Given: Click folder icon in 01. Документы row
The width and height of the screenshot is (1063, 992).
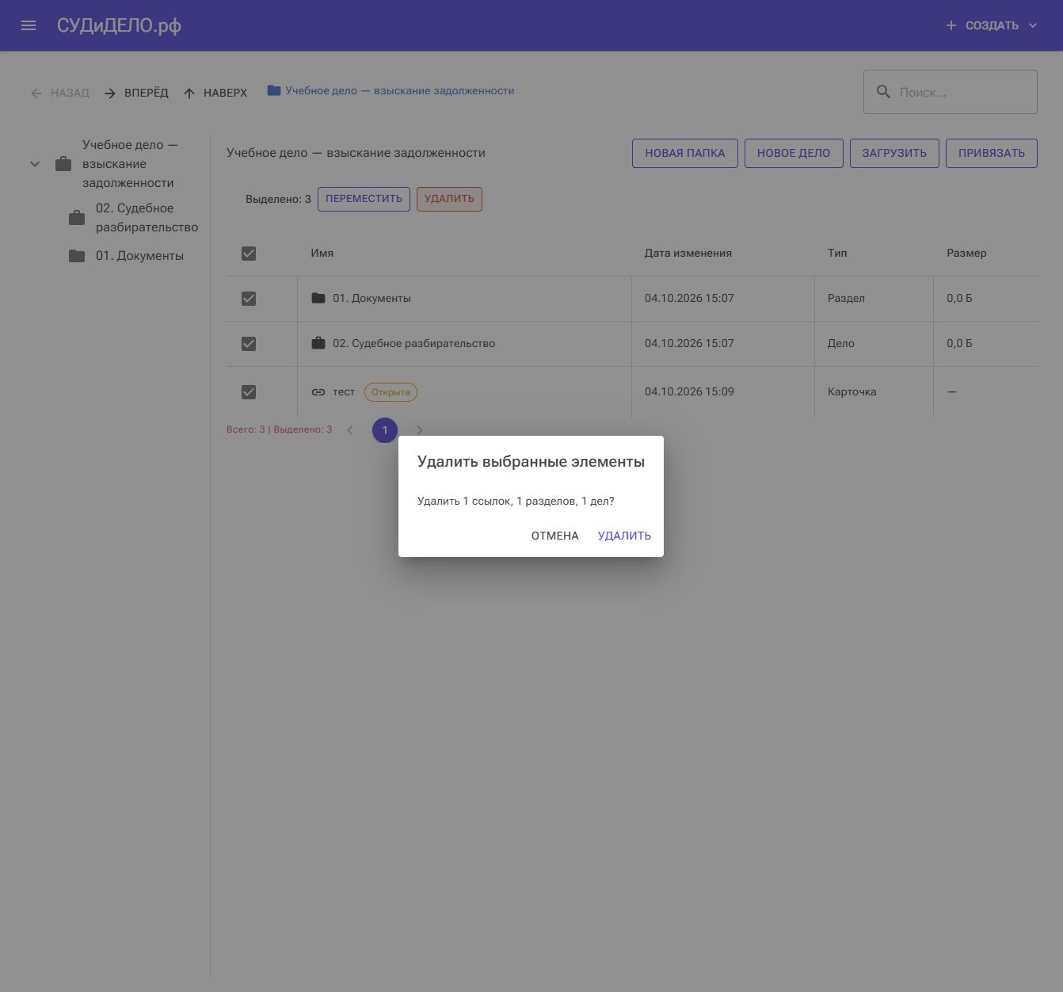Looking at the screenshot, I should [x=318, y=298].
